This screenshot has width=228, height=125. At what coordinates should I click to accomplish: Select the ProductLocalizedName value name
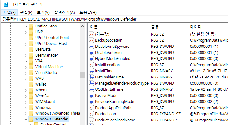pos(115,120)
